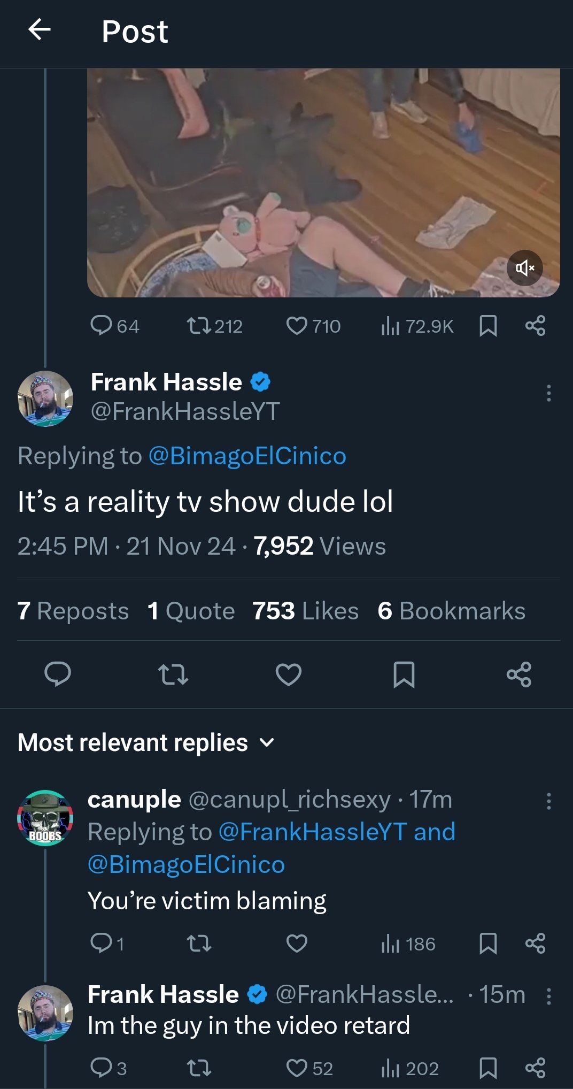Screen dimensions: 573x1089
Task: Open the 7 Reposts list
Action: 73,611
